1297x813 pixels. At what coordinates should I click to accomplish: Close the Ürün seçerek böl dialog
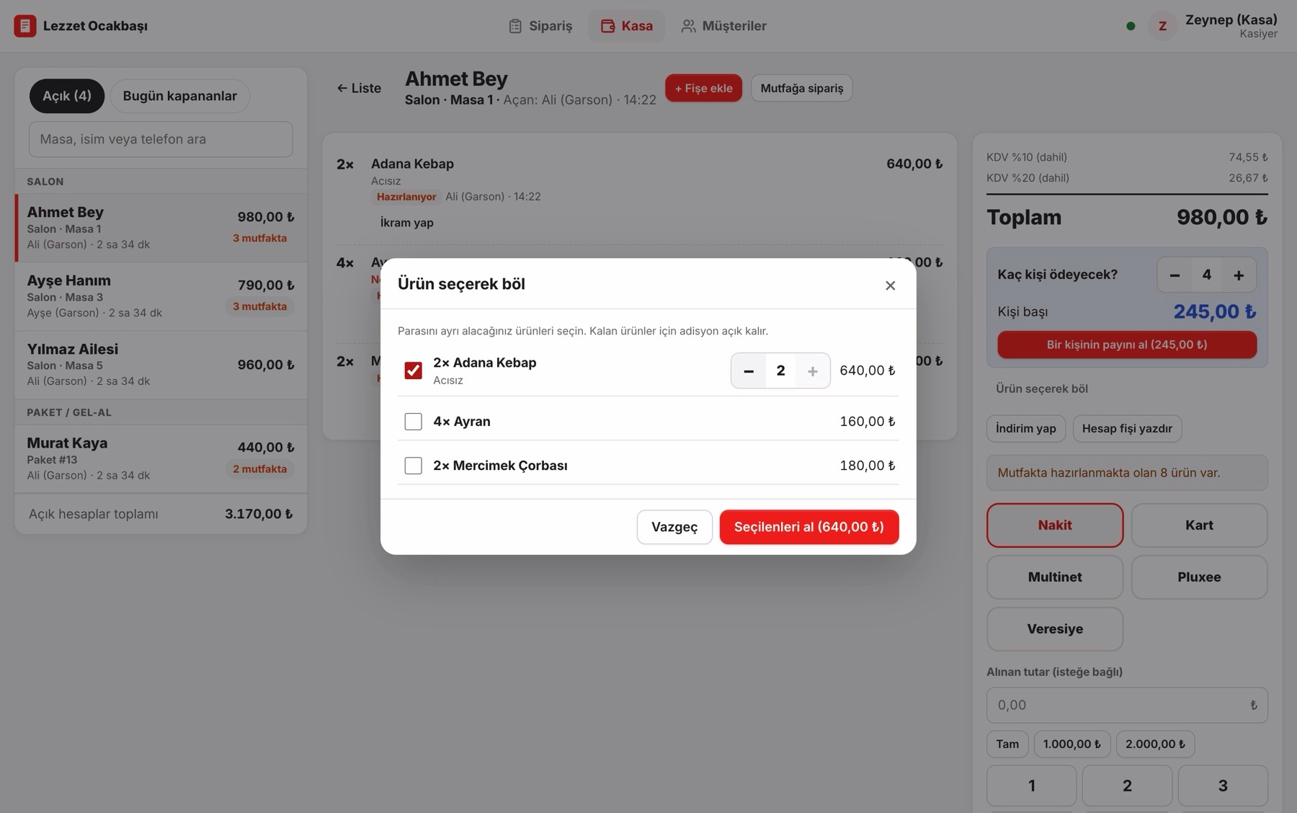(x=890, y=285)
